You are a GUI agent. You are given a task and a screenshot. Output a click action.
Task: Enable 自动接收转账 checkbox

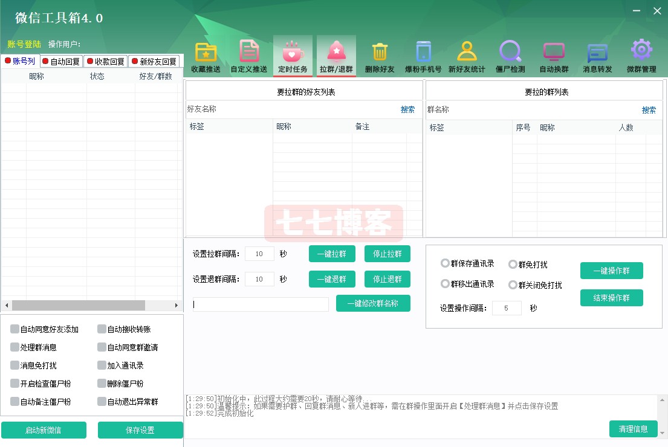pos(102,329)
